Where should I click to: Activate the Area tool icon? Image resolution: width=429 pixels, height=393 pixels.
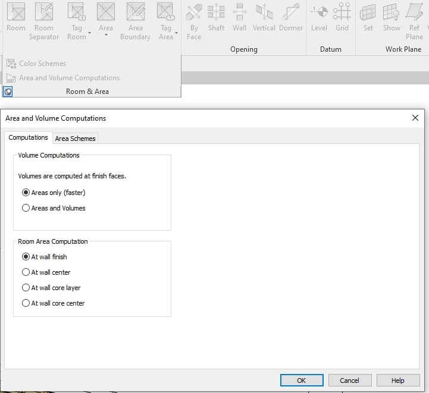coord(106,11)
